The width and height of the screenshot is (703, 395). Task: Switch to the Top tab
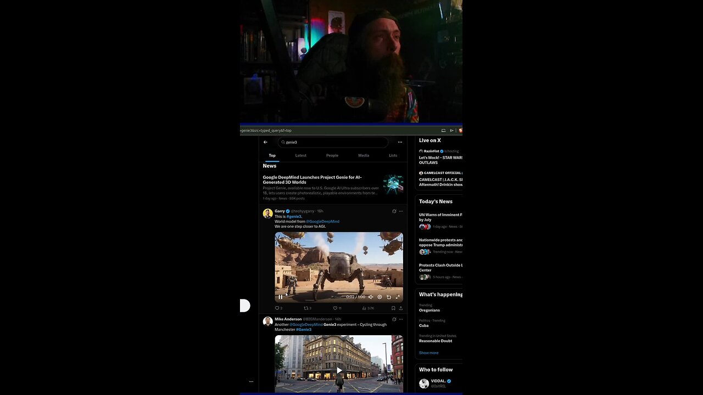pos(272,155)
